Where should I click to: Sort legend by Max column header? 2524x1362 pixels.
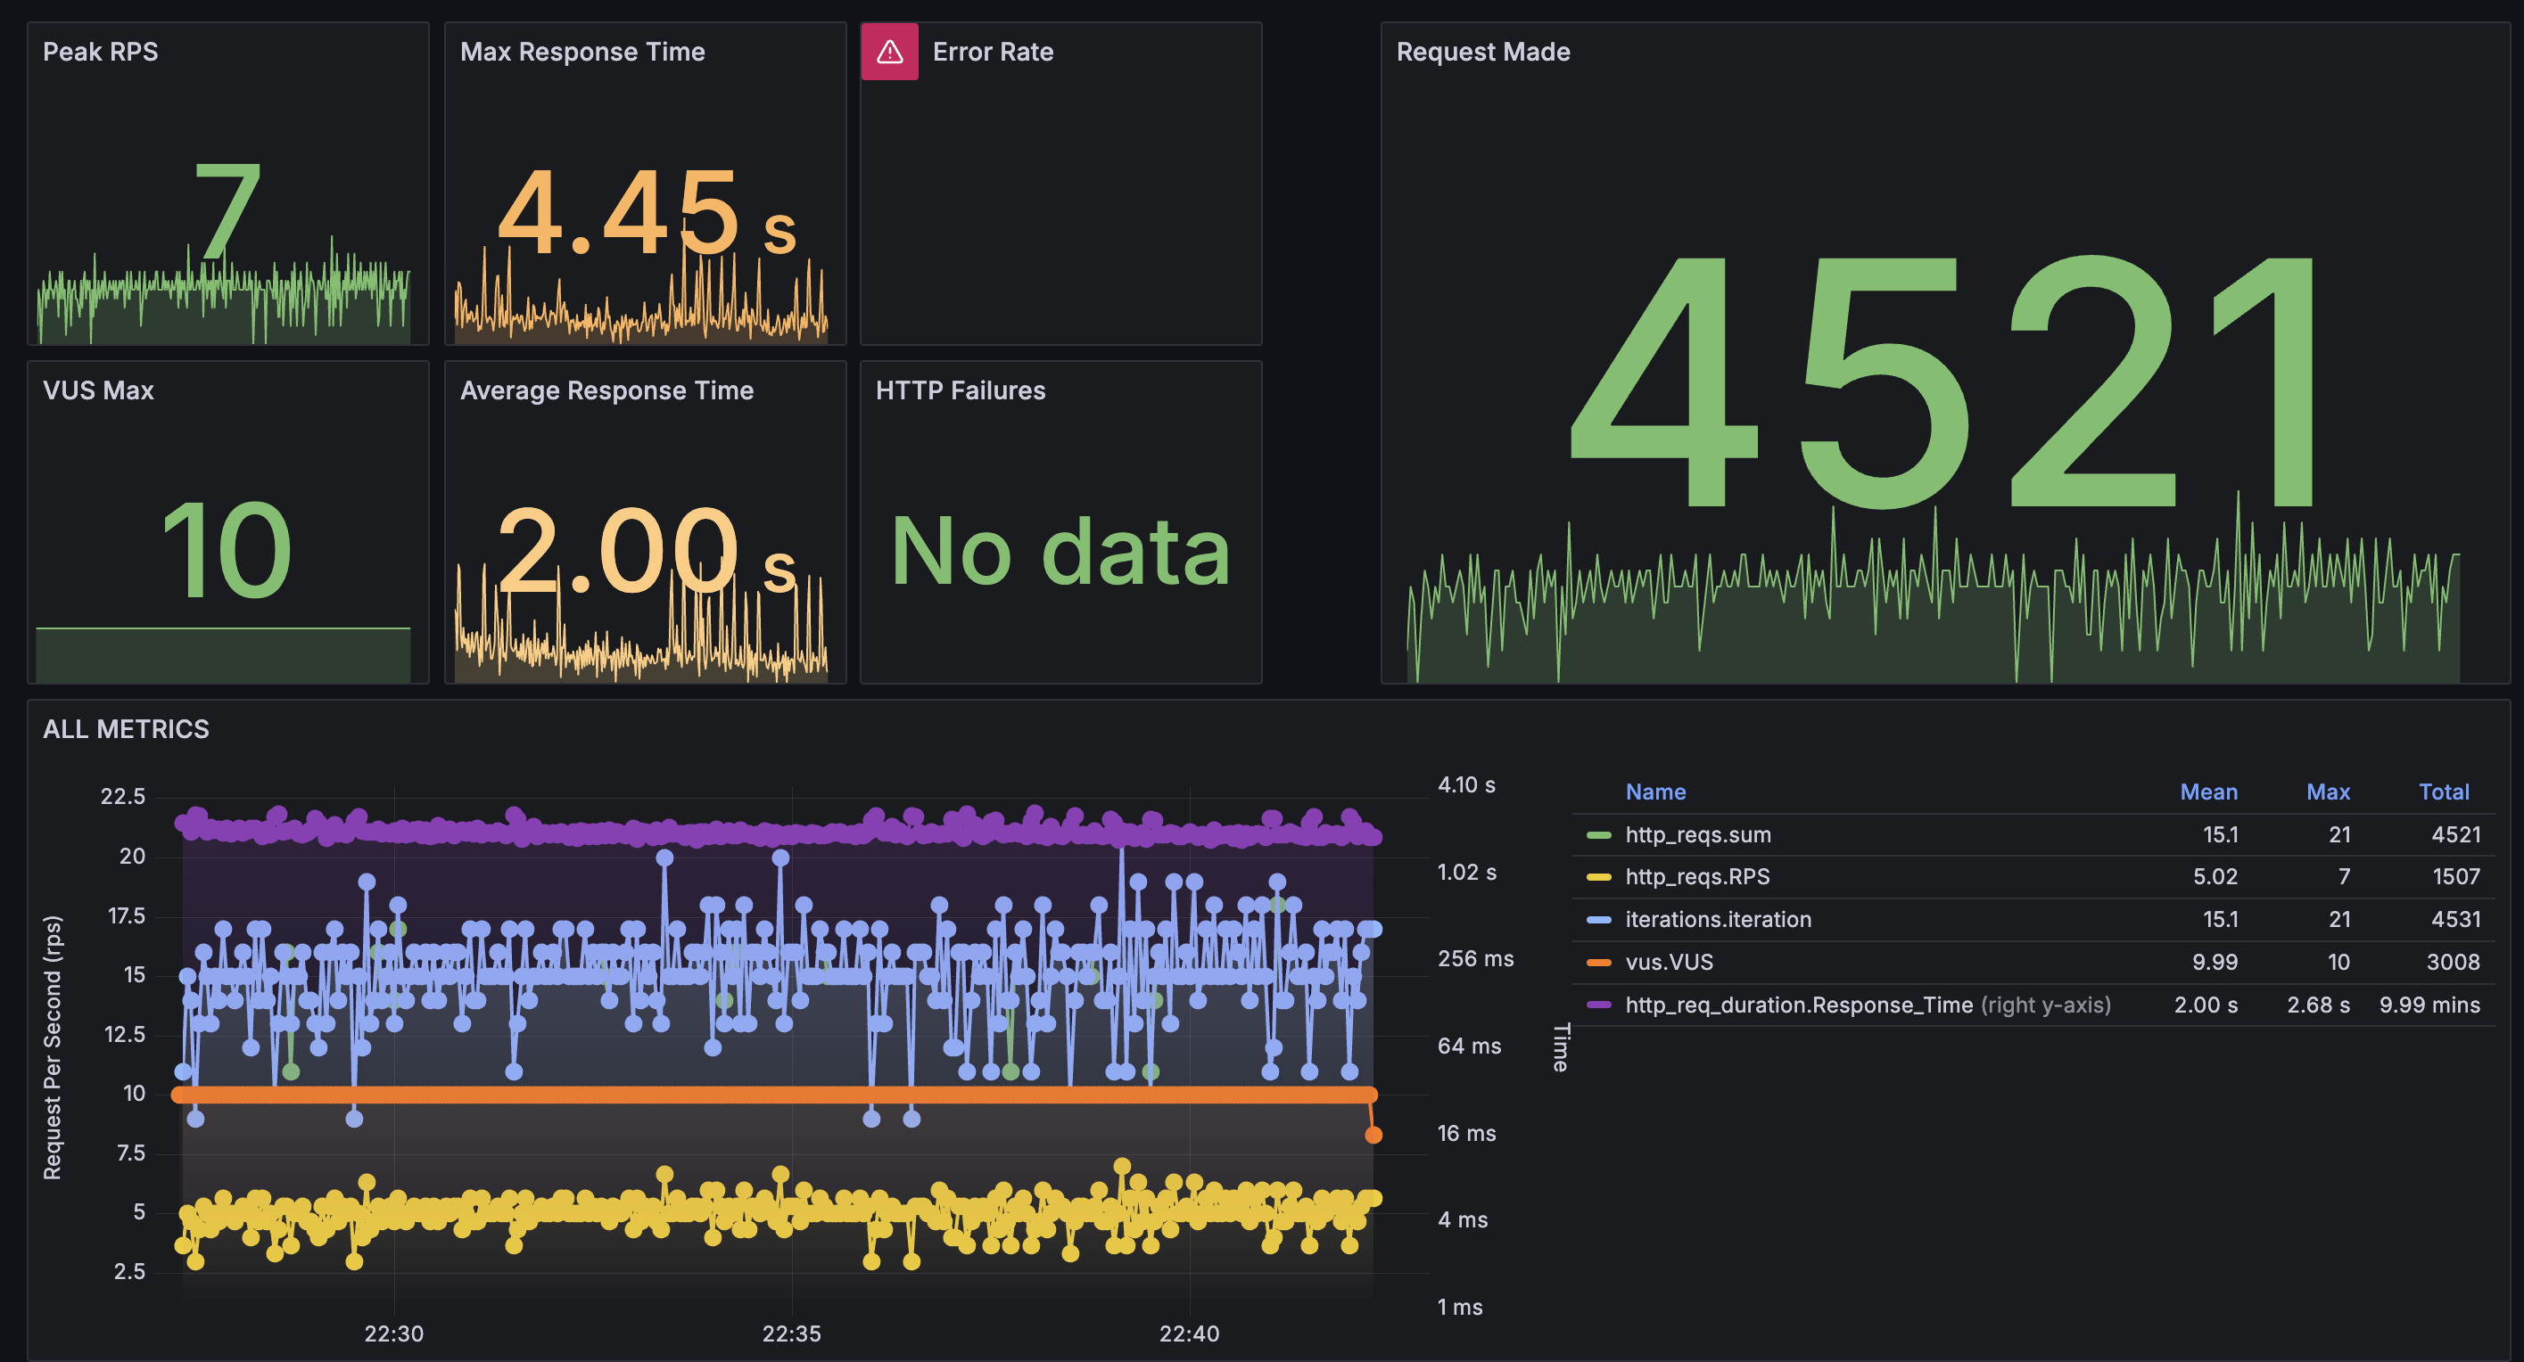tap(2327, 792)
